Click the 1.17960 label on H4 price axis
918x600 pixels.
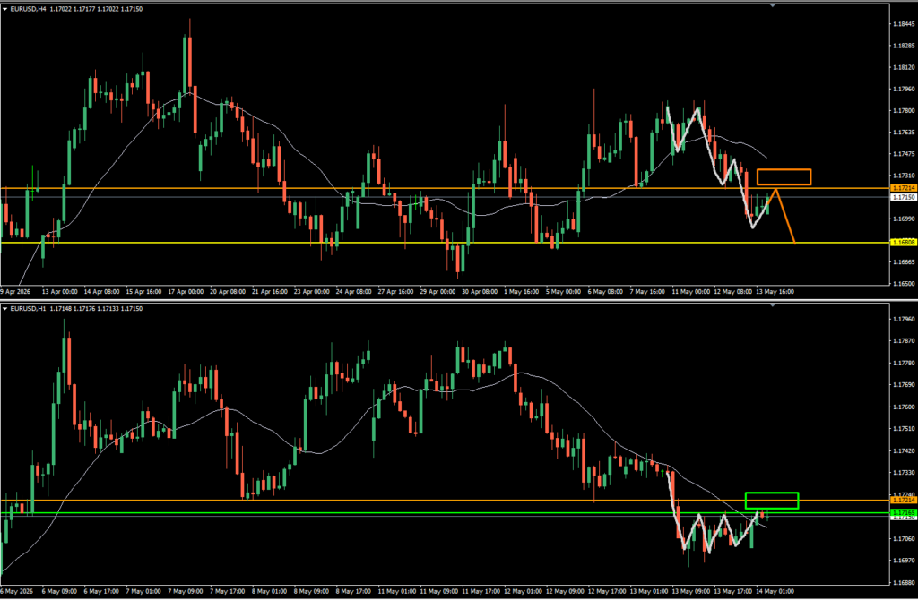904,89
